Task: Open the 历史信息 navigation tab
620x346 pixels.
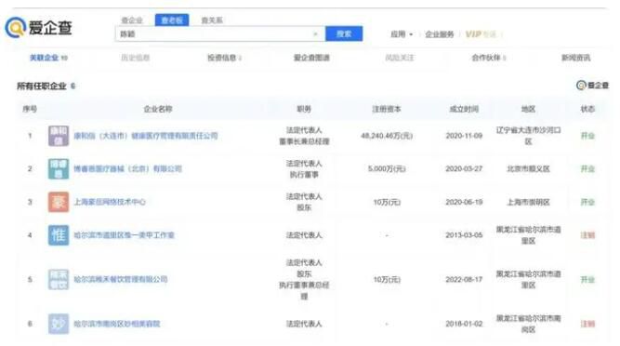Action: (135, 58)
